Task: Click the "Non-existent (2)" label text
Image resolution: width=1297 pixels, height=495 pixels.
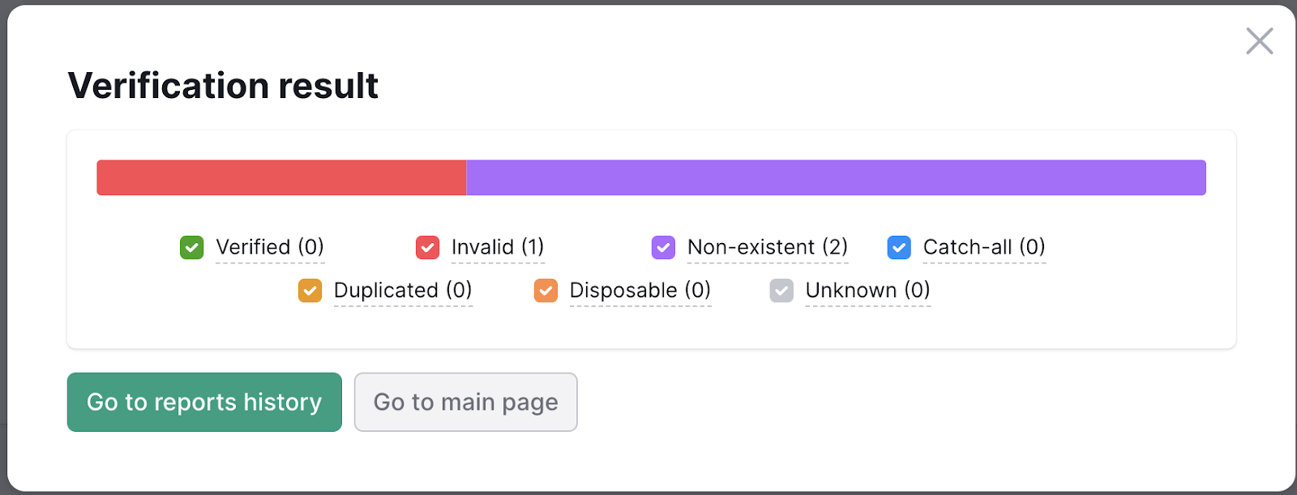Action: 767,247
